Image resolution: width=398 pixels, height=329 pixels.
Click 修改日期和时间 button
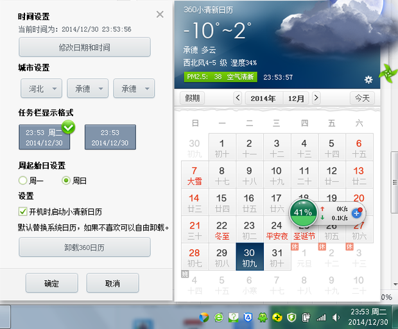pyautogui.click(x=85, y=47)
